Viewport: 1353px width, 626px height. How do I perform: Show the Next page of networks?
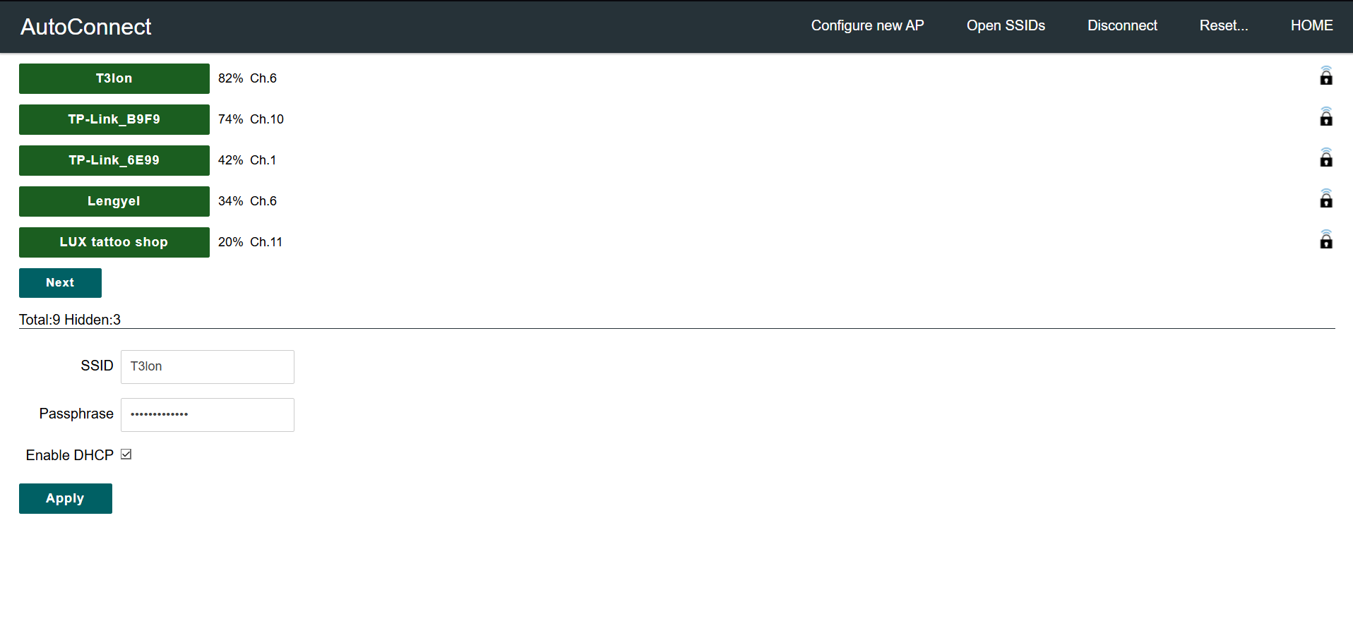tap(60, 283)
